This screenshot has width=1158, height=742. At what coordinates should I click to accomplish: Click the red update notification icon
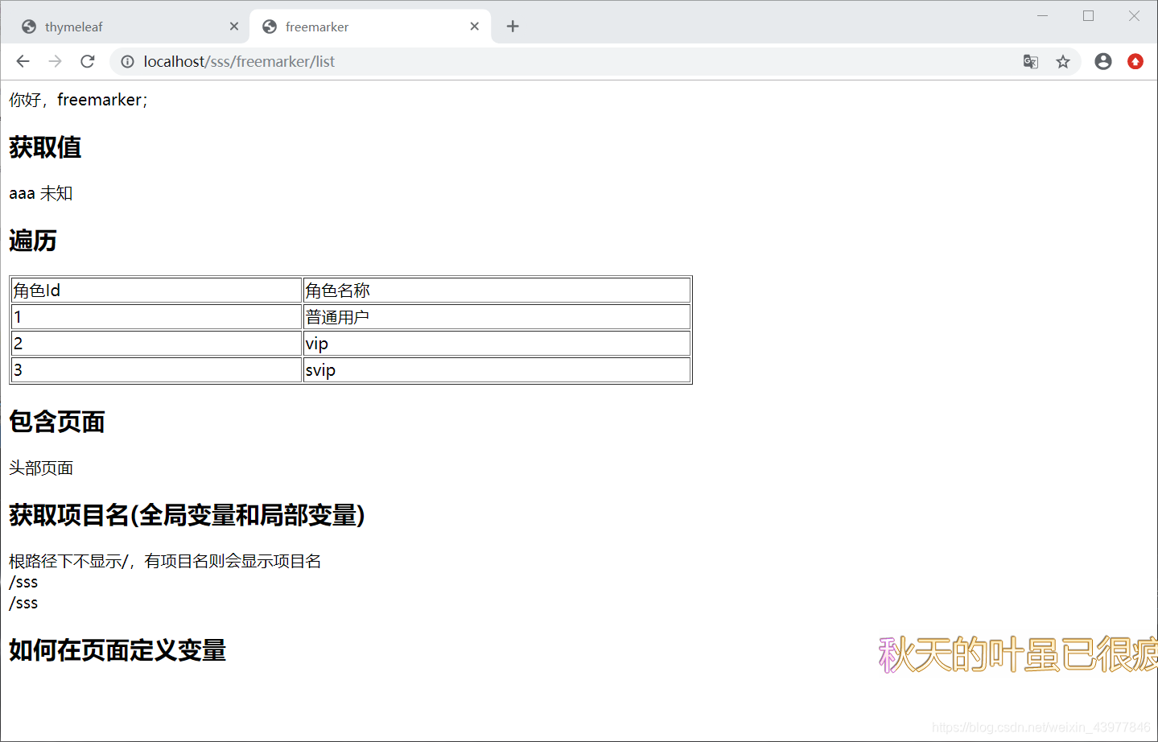[x=1135, y=61]
